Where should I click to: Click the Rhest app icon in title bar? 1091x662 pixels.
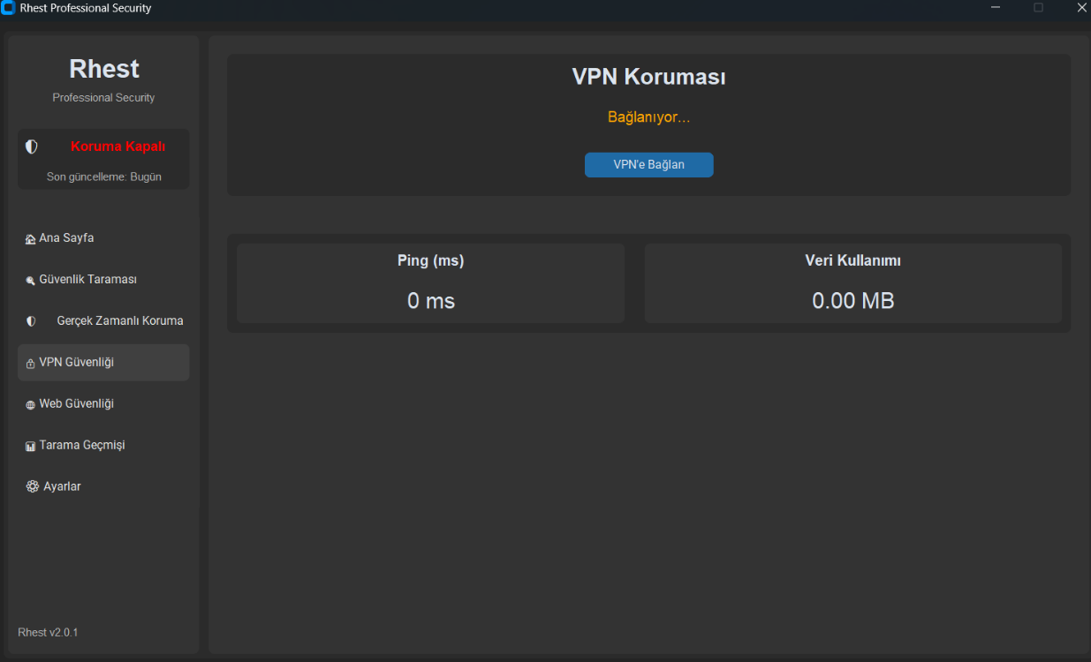click(x=9, y=8)
